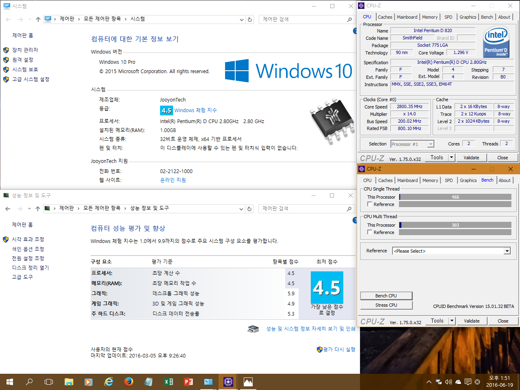Open the Windows Start menu
The height and width of the screenshot is (390, 520).
pos(10,382)
